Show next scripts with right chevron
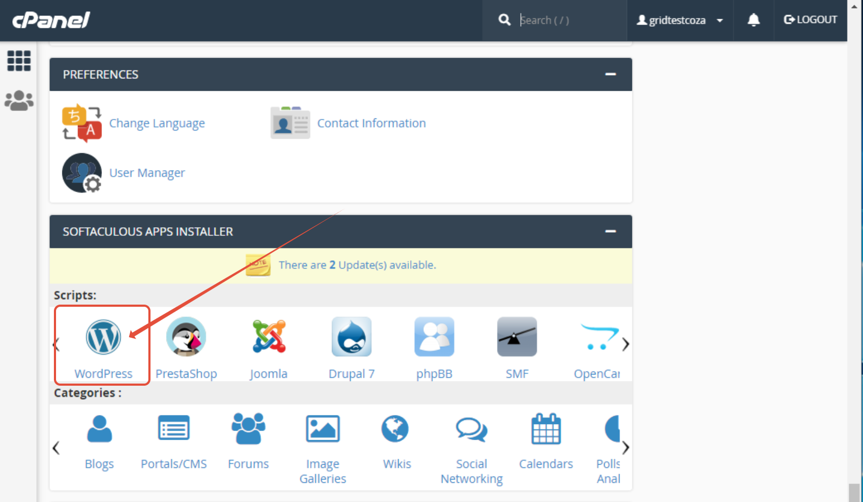The image size is (863, 502). (x=626, y=345)
